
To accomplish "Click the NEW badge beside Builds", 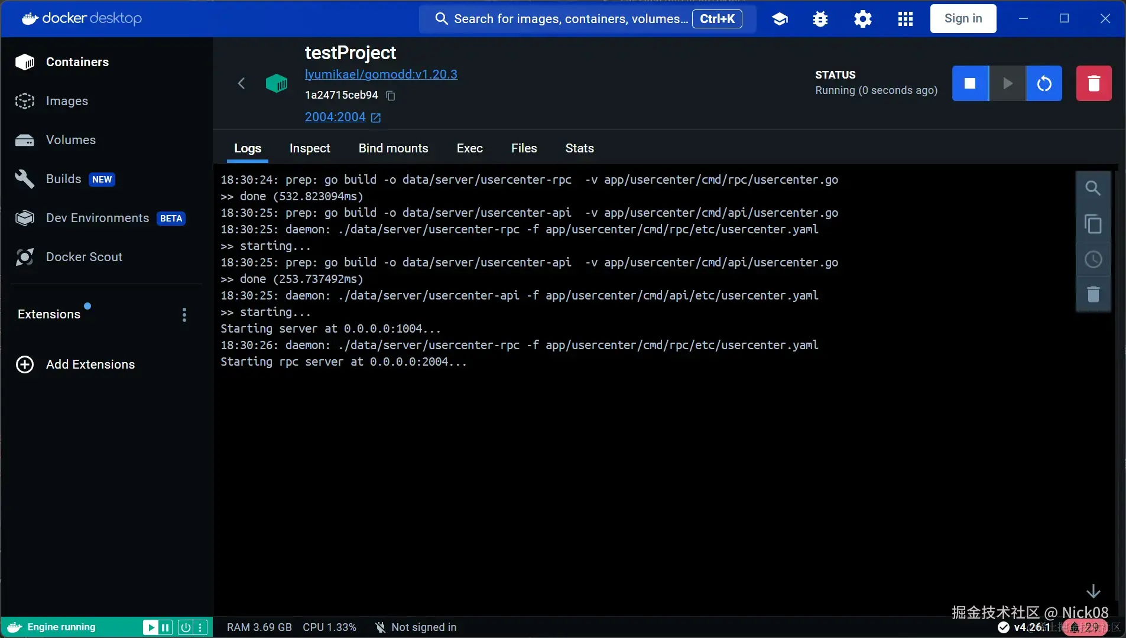I will click(102, 180).
